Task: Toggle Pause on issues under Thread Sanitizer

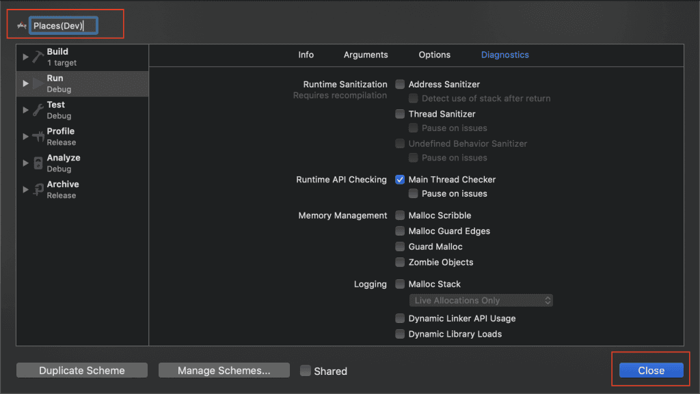Action: [414, 128]
